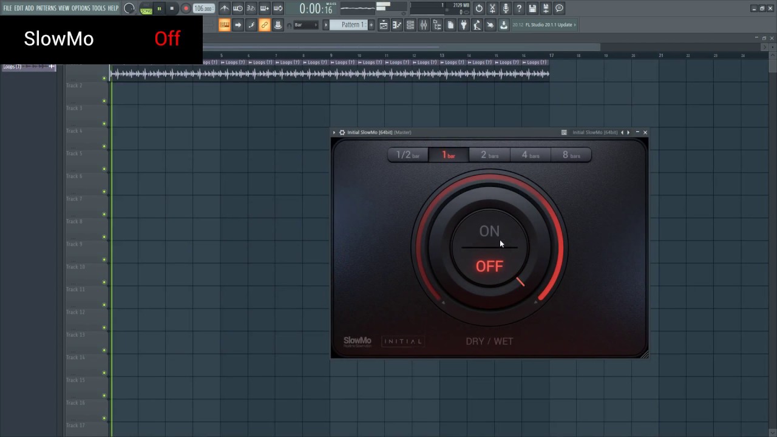This screenshot has width=777, height=437.
Task: Toggle the 3.2.1 countdown before recording
Action: [x=251, y=8]
